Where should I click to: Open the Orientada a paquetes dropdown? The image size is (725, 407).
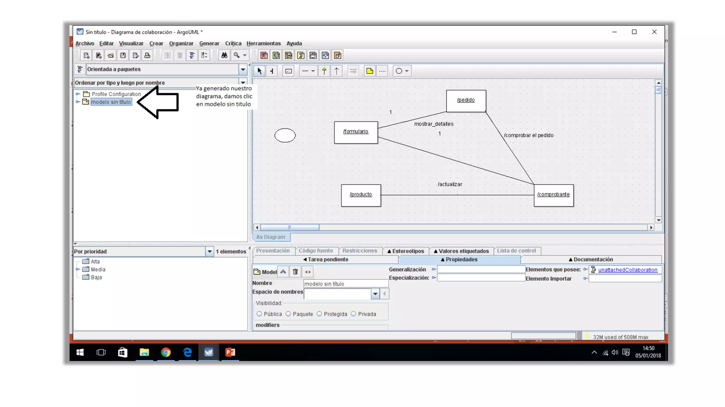[243, 69]
